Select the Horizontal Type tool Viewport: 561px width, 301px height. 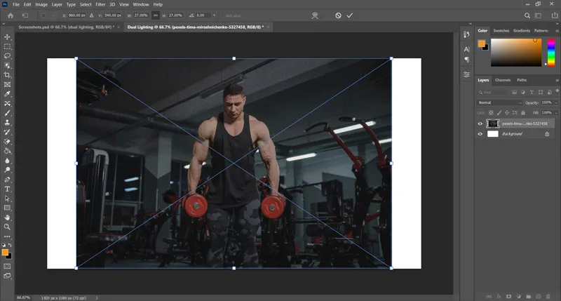coord(8,189)
